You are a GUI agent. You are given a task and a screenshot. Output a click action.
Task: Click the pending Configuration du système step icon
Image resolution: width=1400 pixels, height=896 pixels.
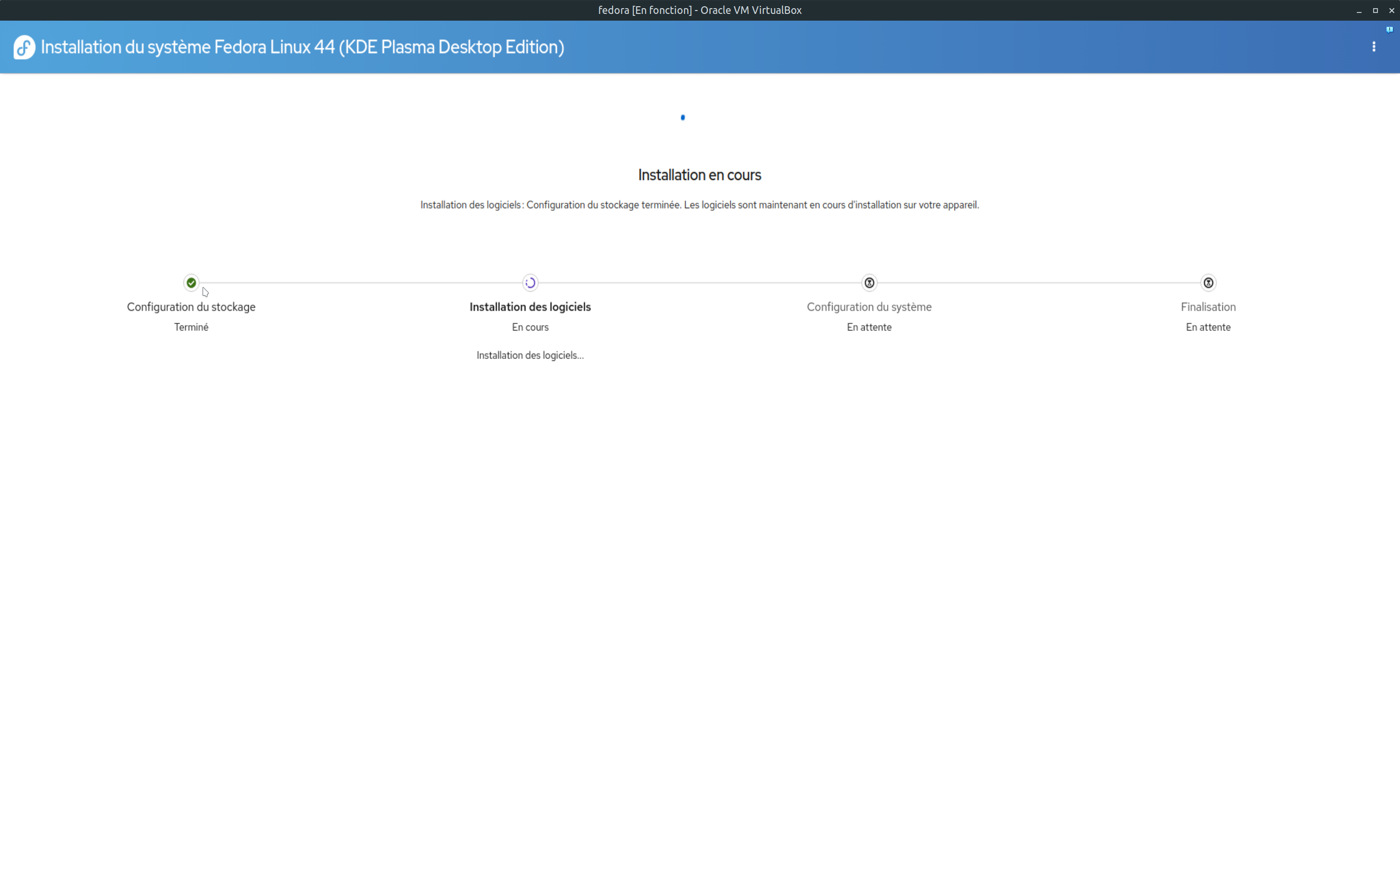point(869,283)
